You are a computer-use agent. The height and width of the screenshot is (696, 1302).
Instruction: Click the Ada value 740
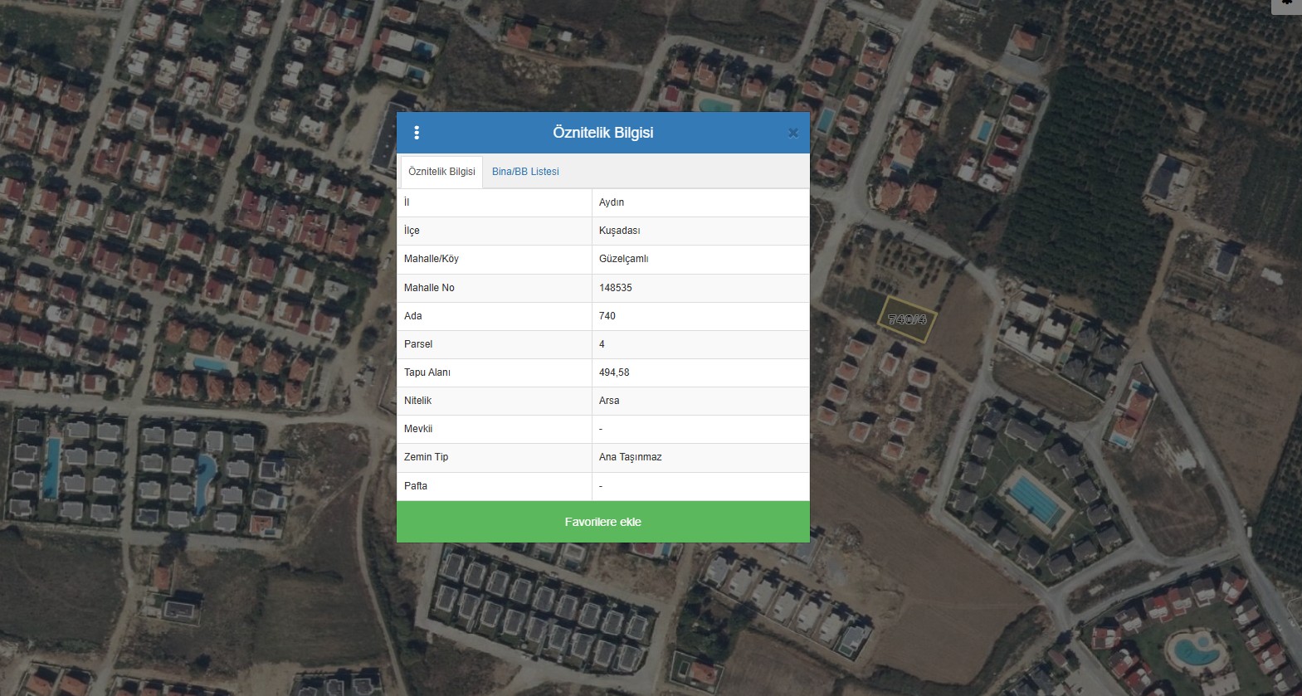pyautogui.click(x=607, y=316)
